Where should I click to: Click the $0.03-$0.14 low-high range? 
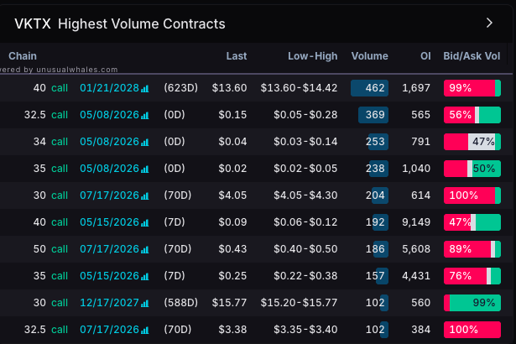tap(305, 142)
